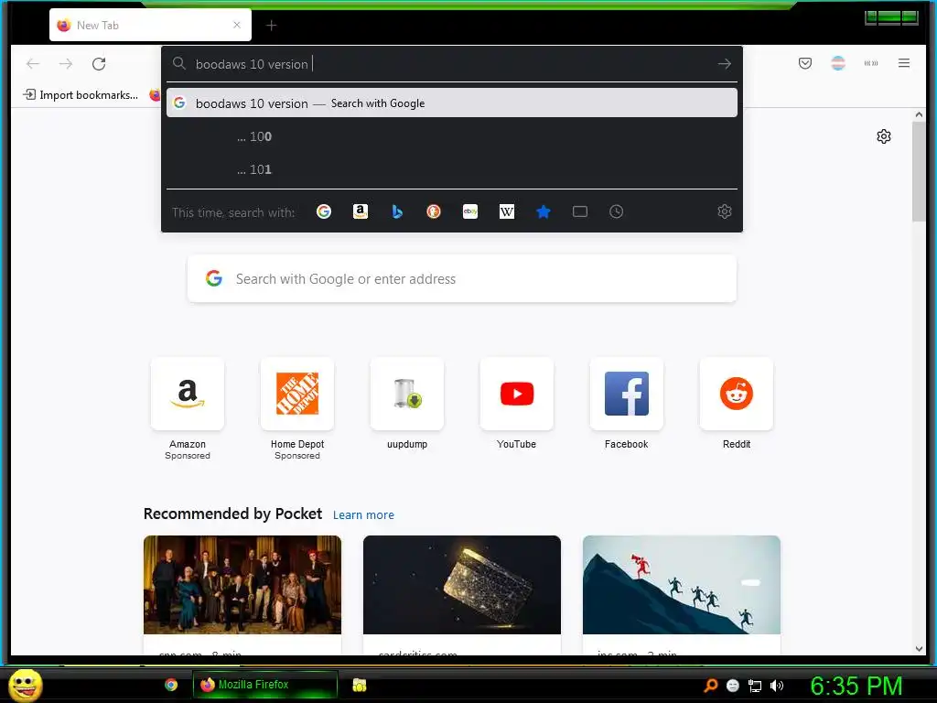Close the New Tab tab
The height and width of the screenshot is (703, 937).
coord(237,25)
